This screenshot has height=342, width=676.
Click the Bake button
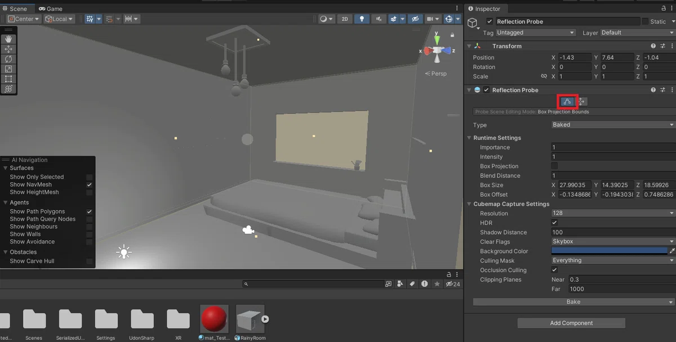click(573, 302)
